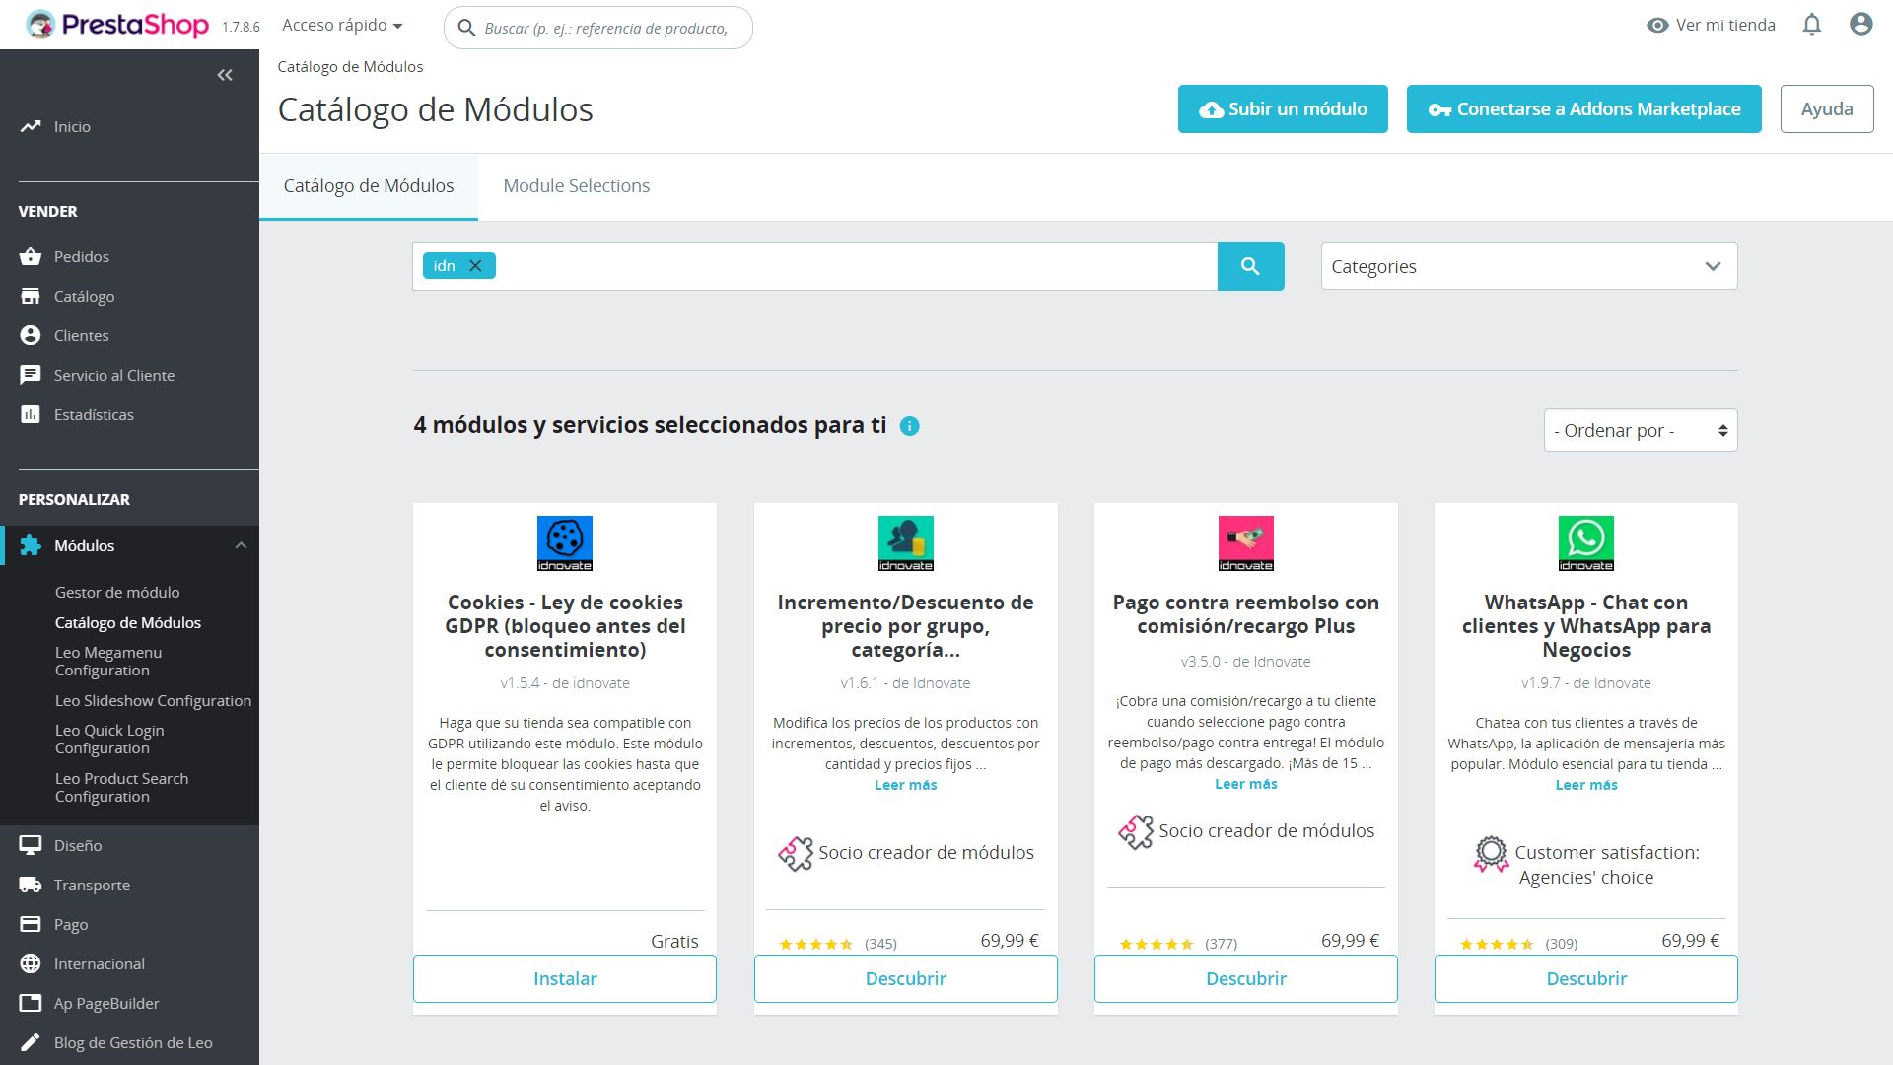The image size is (1893, 1065).
Task: Remove the 'idn' search tag
Action: click(475, 266)
